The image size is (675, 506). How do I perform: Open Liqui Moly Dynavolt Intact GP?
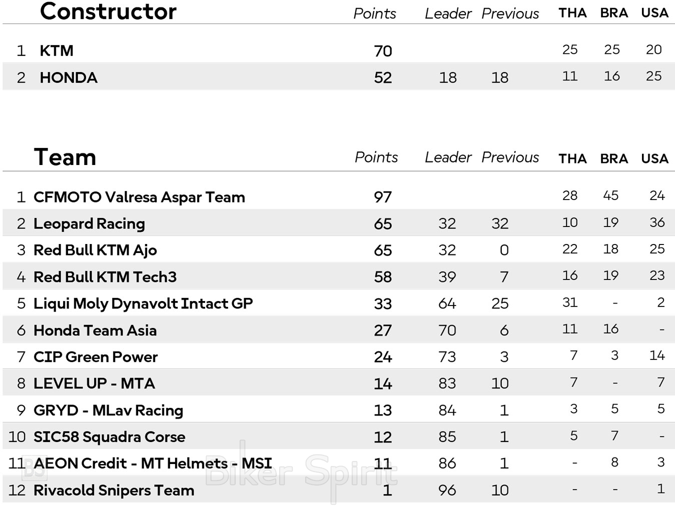(x=143, y=303)
